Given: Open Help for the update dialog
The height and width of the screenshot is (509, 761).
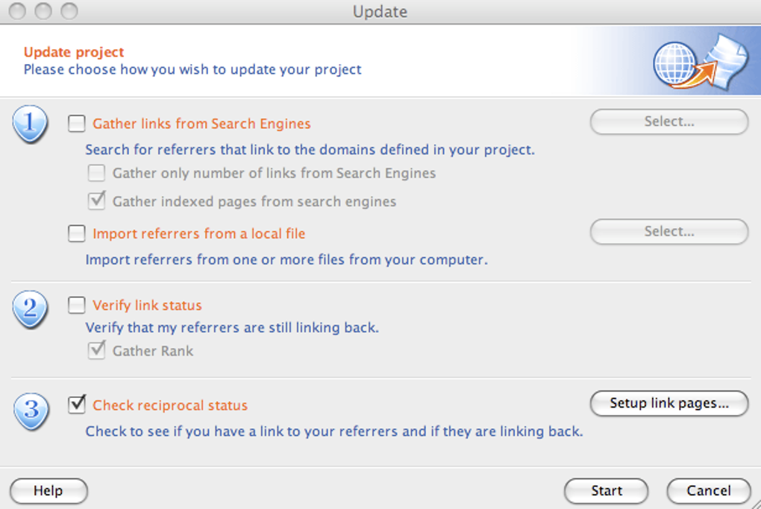Looking at the screenshot, I should pyautogui.click(x=48, y=491).
